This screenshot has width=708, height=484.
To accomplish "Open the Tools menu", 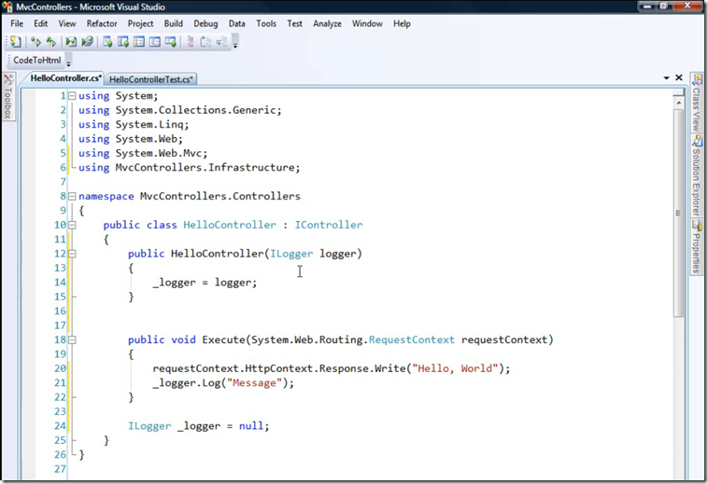I will 266,23.
